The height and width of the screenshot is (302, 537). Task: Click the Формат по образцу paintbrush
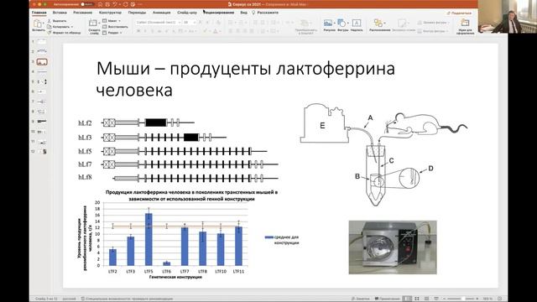coord(64,33)
